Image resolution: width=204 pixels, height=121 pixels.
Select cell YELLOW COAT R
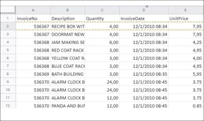[68, 58]
